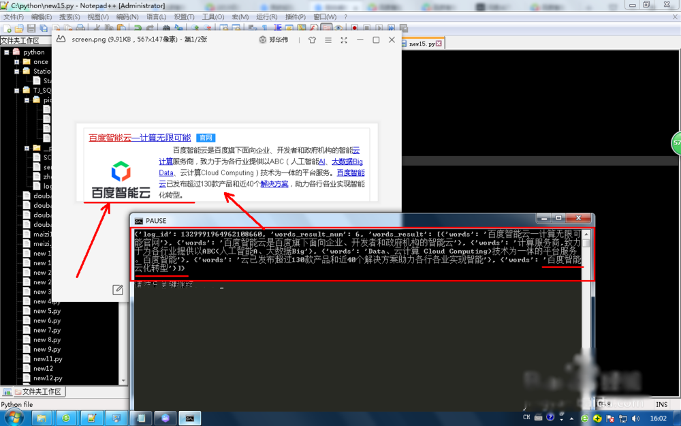Click the Zoom In icon in toolbar
Image resolution: width=681 pixels, height=426 pixels.
click(195, 28)
